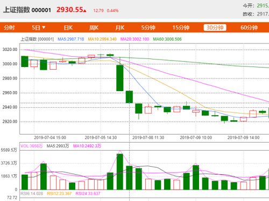Open the 5日 dropdown arrow

tap(44, 27)
